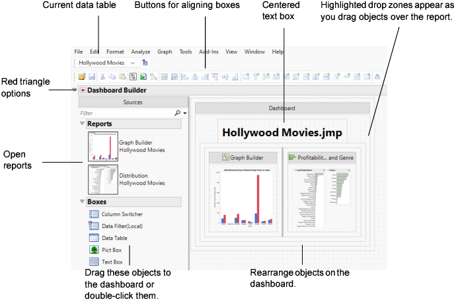
Task: Collapse the Dashboard Builder gray disclosure triangle
Action: (75, 90)
